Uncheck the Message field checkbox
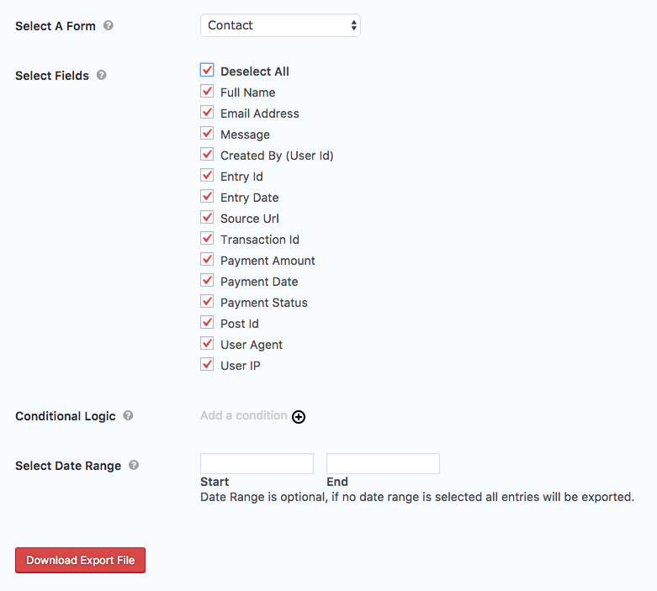Viewport: 657px width, 591px height. (x=207, y=134)
